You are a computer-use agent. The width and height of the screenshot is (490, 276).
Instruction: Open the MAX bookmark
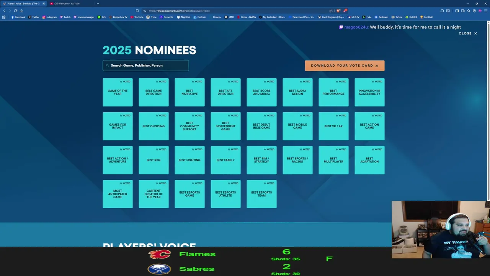click(x=229, y=17)
